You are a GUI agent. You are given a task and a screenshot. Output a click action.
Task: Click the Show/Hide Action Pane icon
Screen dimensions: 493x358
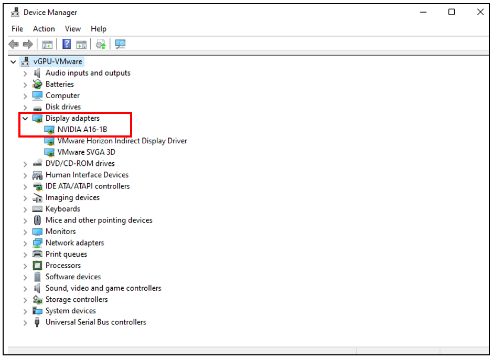81,45
